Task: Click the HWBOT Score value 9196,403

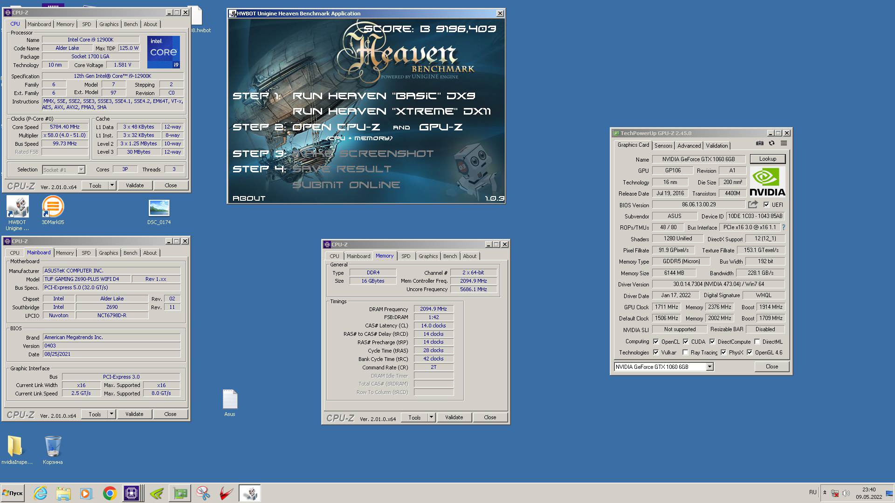Action: pyautogui.click(x=466, y=29)
